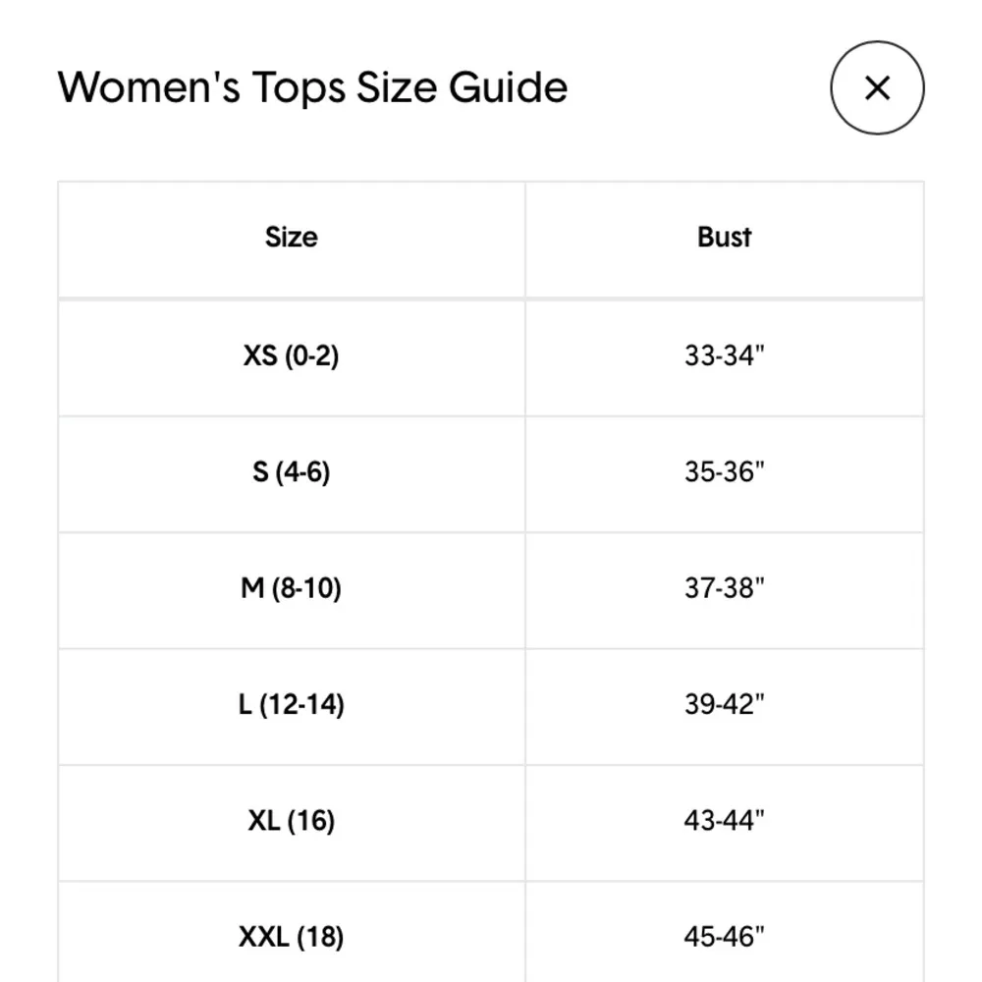This screenshot has width=982, height=982.
Task: Click the 45-46" bust measurement
Action: coord(725,937)
